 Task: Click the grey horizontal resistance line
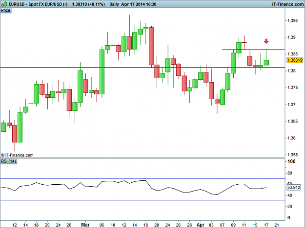tap(254, 50)
